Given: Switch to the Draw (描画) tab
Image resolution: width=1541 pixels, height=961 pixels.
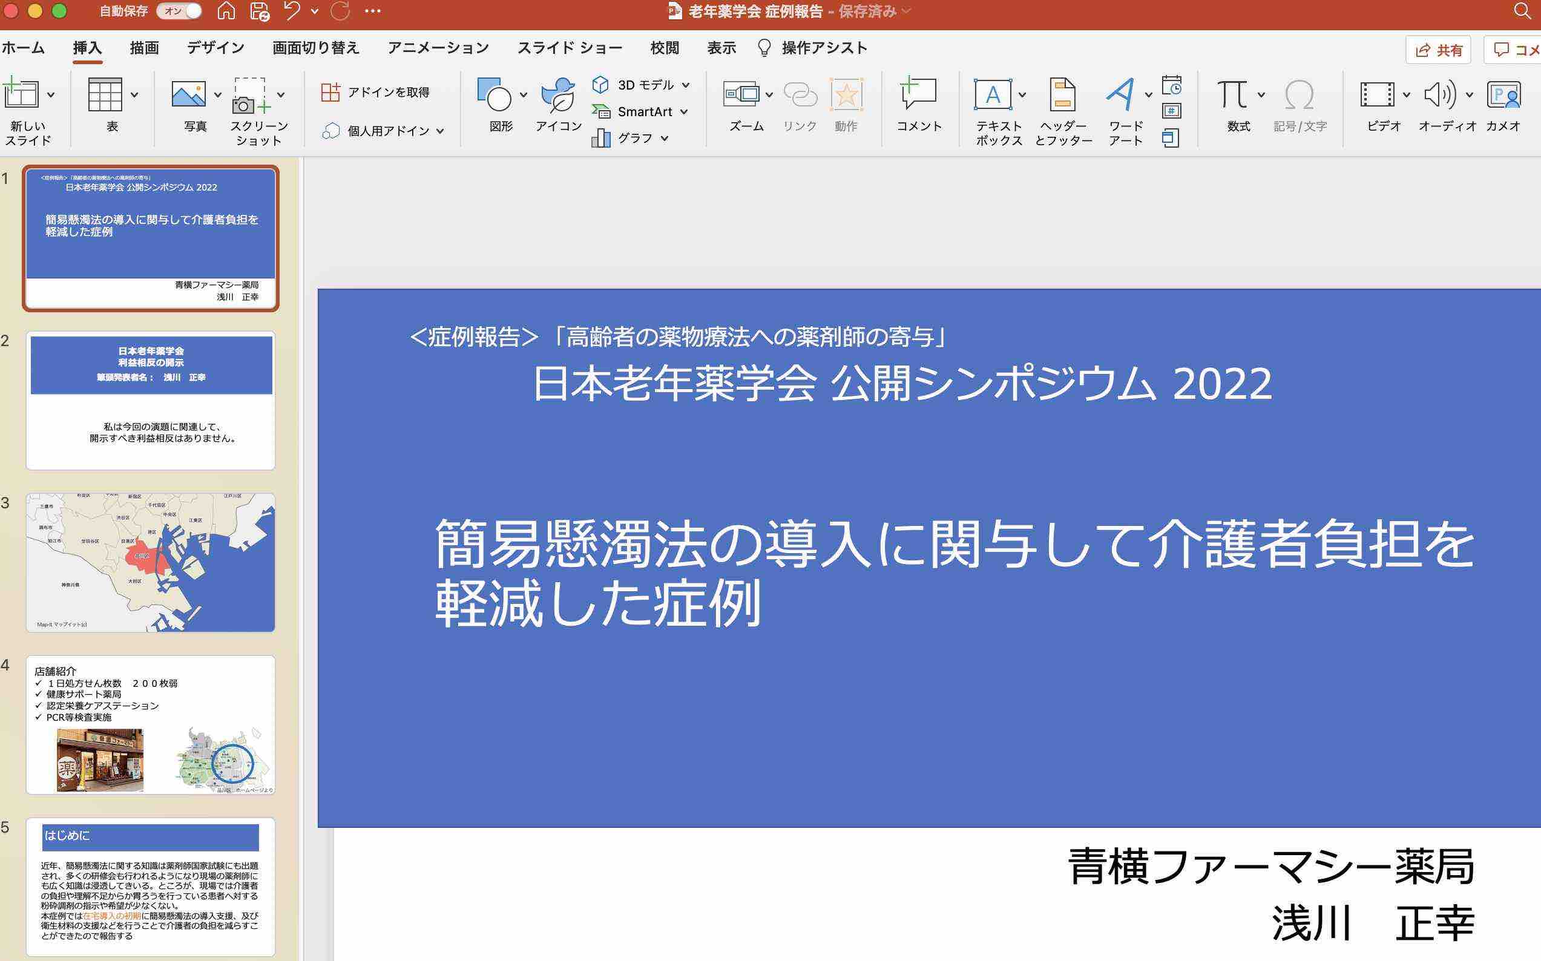Looking at the screenshot, I should (144, 48).
